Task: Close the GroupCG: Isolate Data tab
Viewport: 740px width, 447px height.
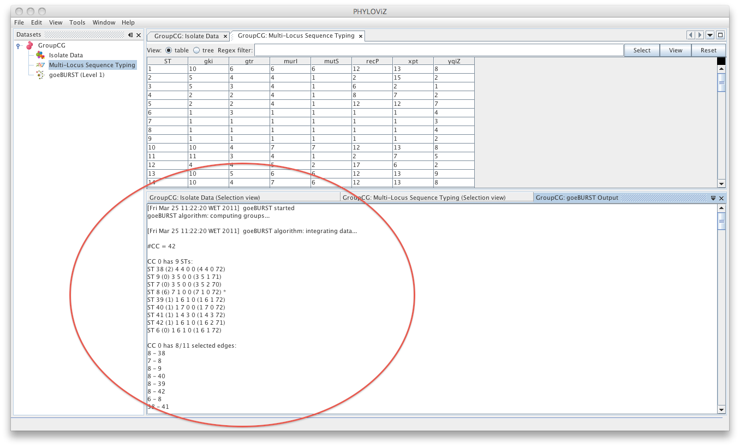Action: tap(225, 37)
